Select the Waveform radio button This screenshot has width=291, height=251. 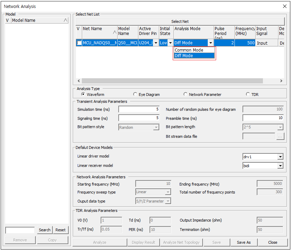click(83, 94)
